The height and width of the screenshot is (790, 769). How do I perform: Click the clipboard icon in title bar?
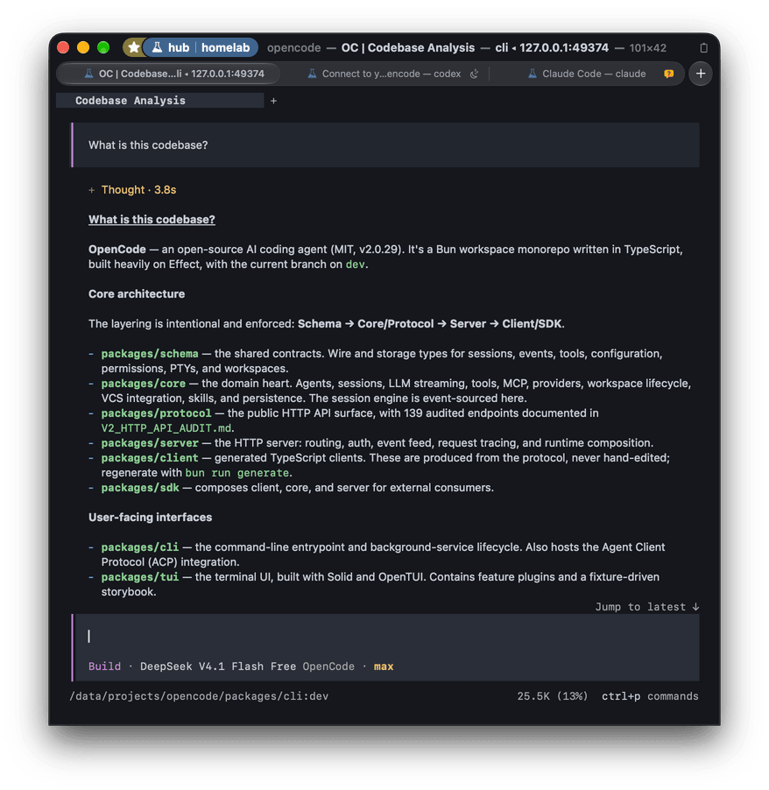703,48
